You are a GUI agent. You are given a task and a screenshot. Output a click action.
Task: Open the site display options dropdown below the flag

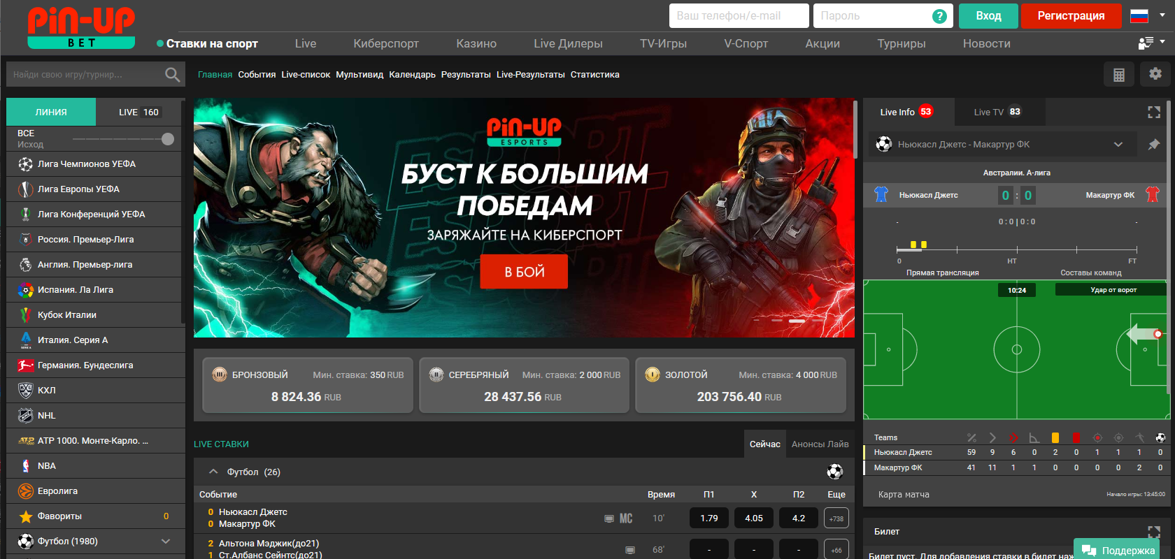(1151, 43)
